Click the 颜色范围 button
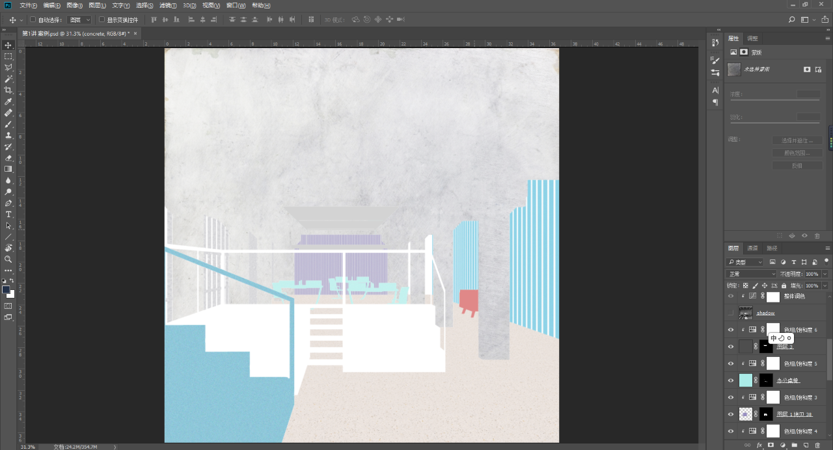This screenshot has height=450, width=833. (x=797, y=153)
